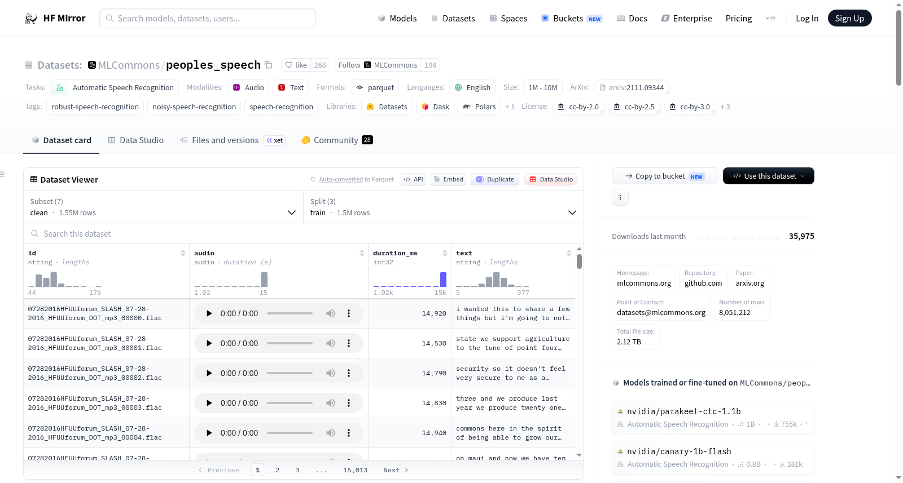The width and height of the screenshot is (903, 483).
Task: Seek the audio progress bar in mp3_00004.flac row
Action: (x=290, y=433)
